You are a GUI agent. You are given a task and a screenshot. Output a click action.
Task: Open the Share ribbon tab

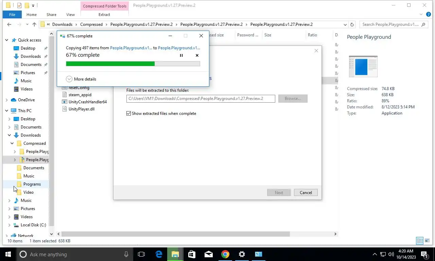[x=51, y=15]
